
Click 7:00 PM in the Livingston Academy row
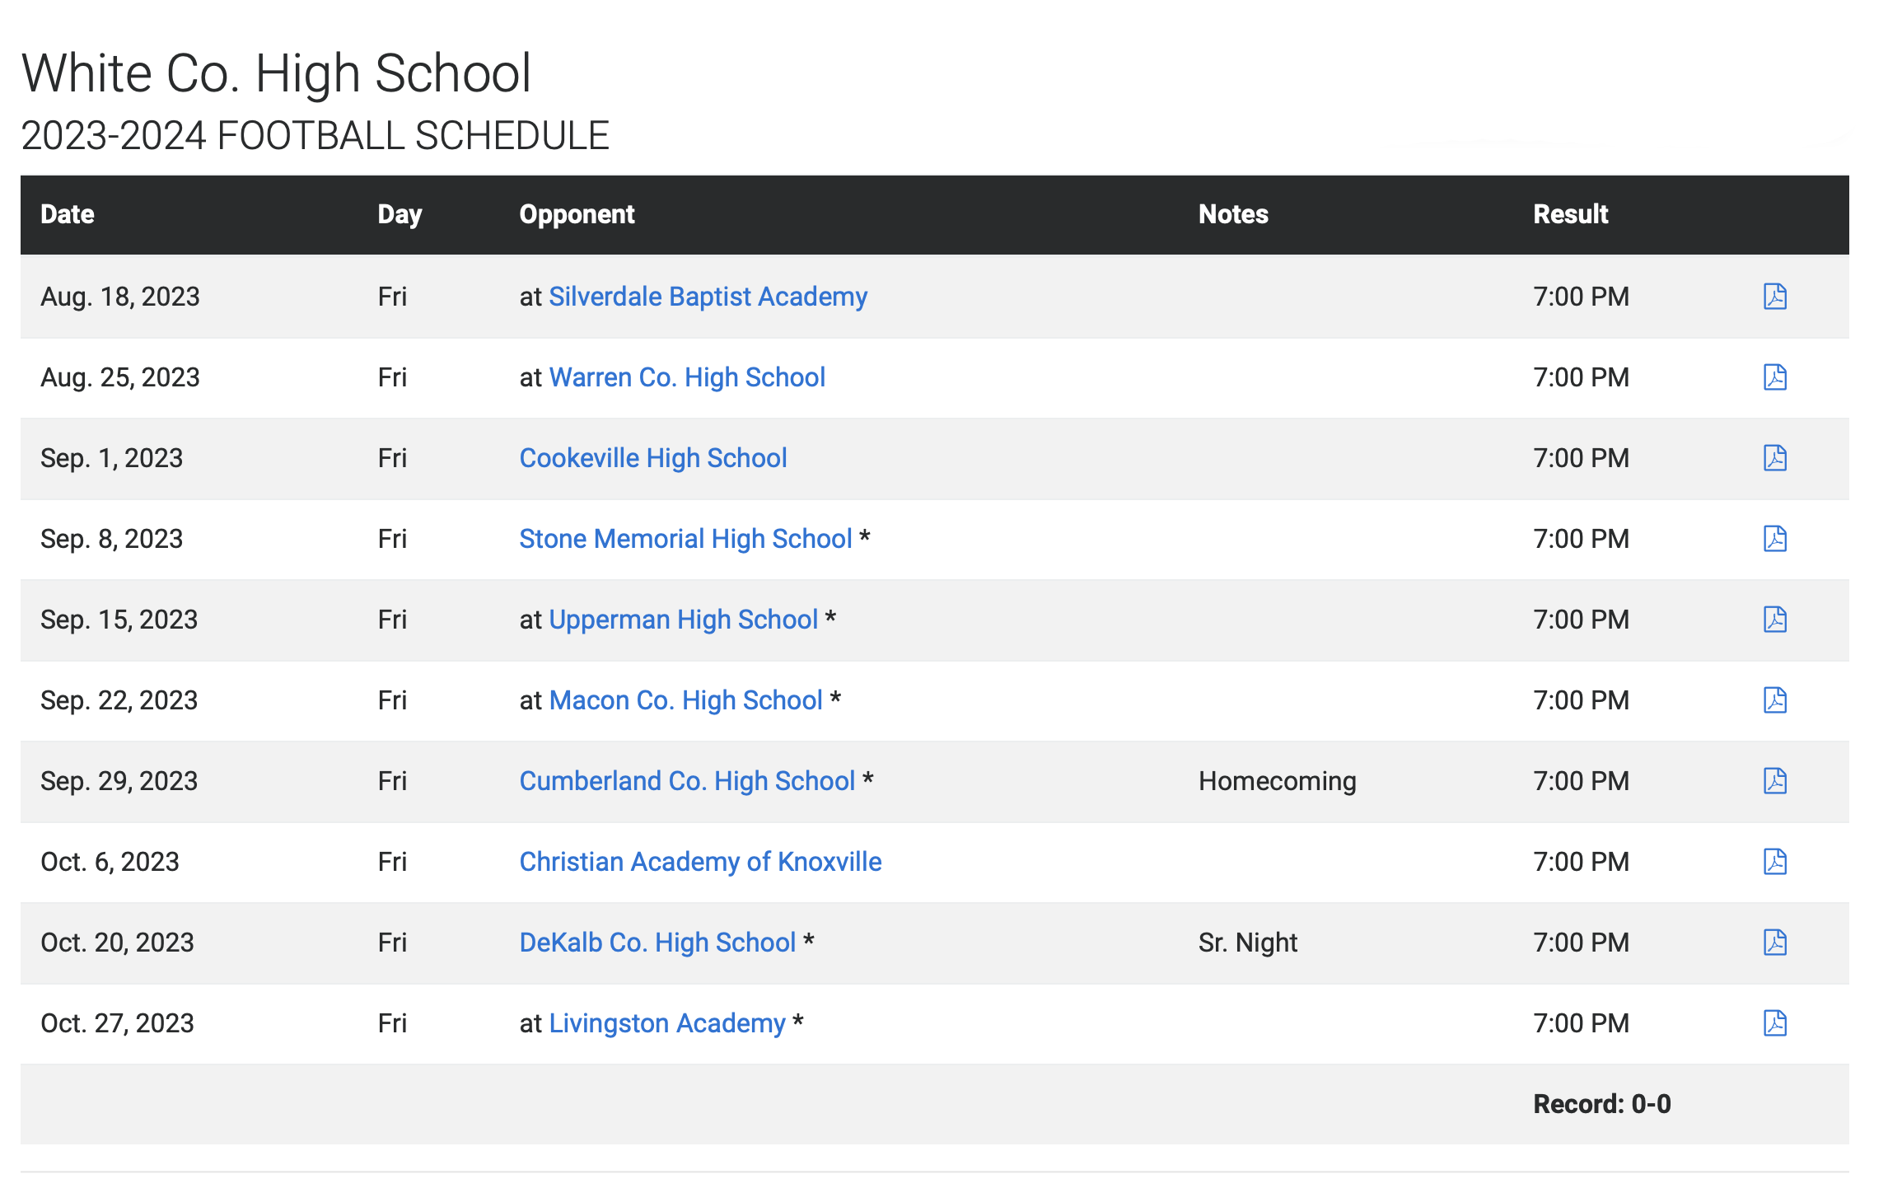click(x=1581, y=1023)
